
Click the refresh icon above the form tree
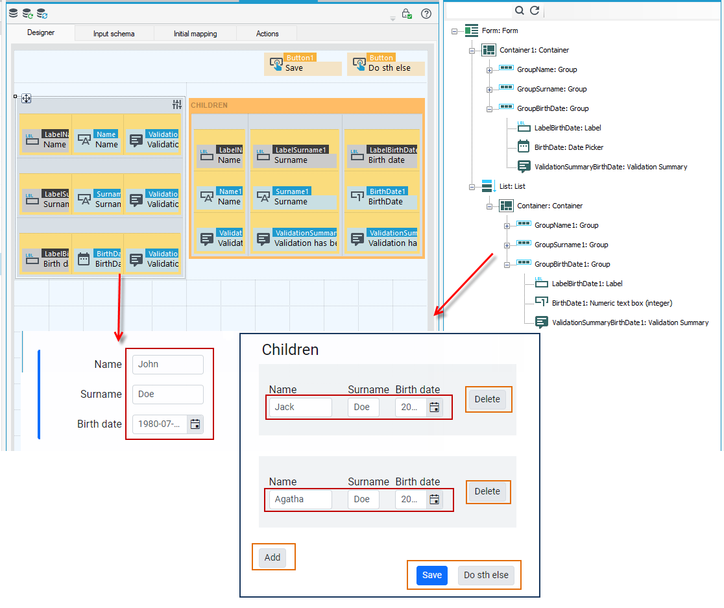[x=535, y=10]
